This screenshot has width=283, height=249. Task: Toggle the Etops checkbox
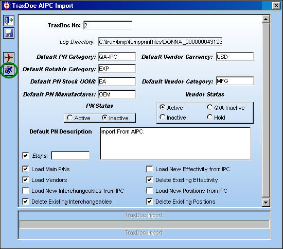(x=25, y=156)
